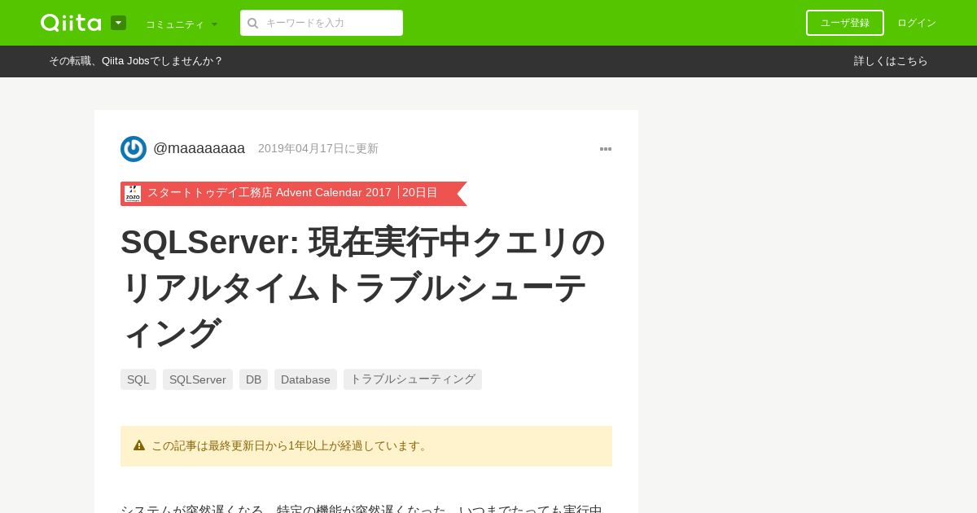This screenshot has height=513, width=977.
Task: Click the 20日目 calendar day label
Action: point(420,193)
